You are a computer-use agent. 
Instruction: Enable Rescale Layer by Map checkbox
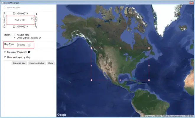tap(5, 57)
